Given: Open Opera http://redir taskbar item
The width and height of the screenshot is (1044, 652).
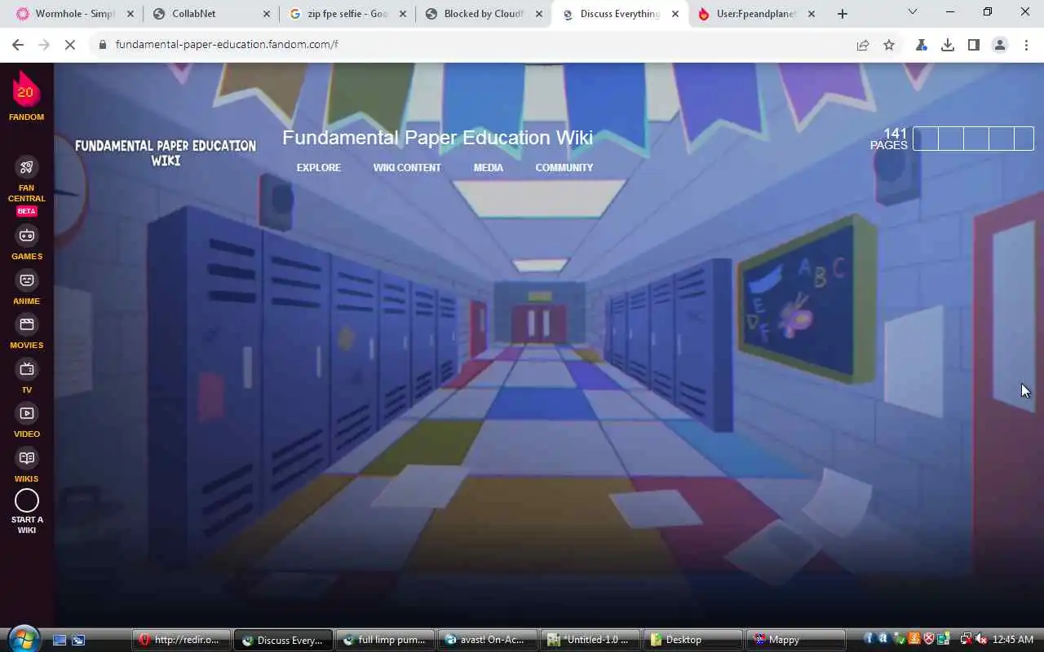Looking at the screenshot, I should click(181, 640).
